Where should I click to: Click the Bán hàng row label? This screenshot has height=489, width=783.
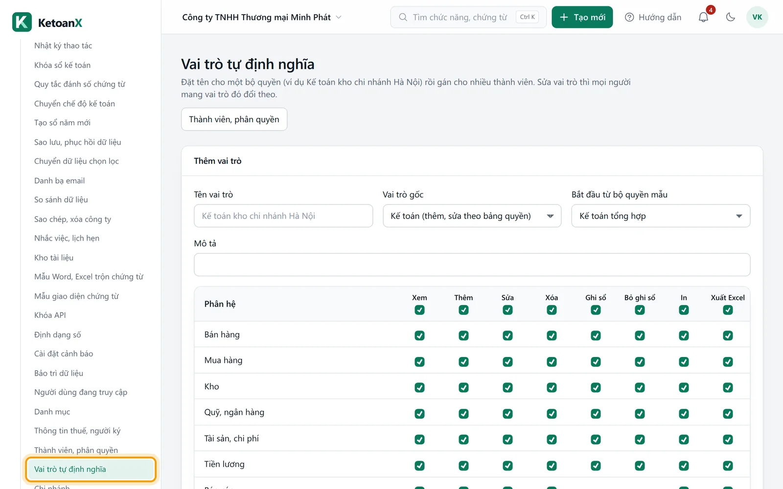tap(222, 334)
